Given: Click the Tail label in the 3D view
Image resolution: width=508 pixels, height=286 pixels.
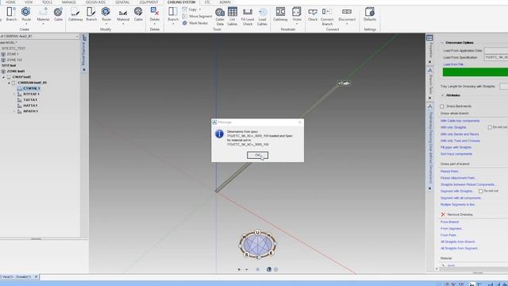Looking at the screenshot, I should [344, 83].
